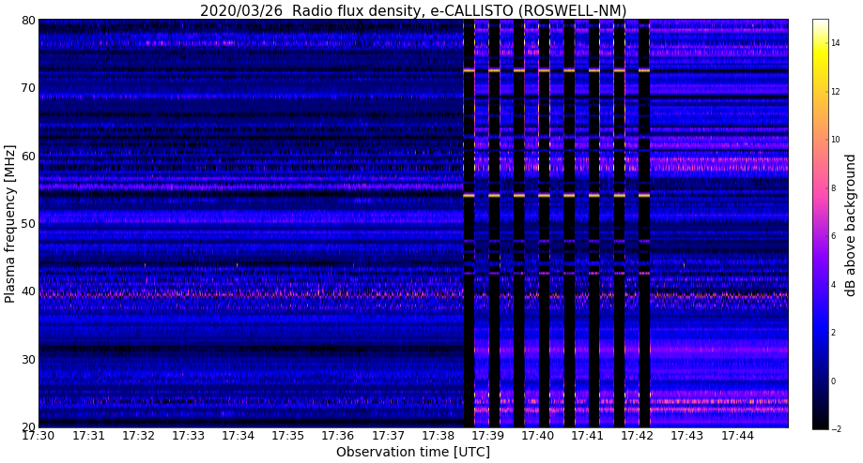Select the 17:34 time tick label

coord(239,436)
